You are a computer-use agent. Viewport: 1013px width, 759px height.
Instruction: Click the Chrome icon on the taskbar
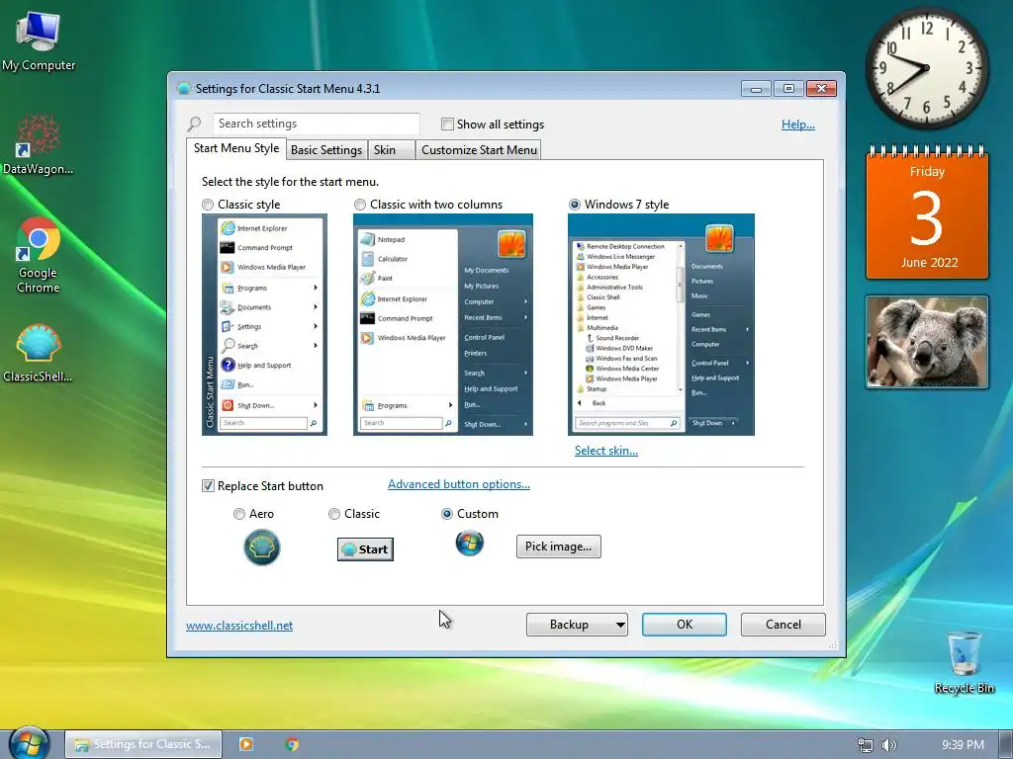[292, 744]
